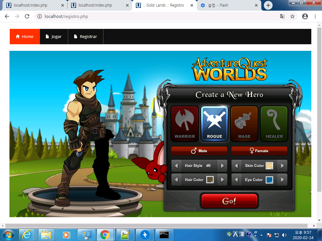Image resolution: width=322 pixels, height=241 pixels.
Task: Set gender to Female
Action: coord(259,151)
